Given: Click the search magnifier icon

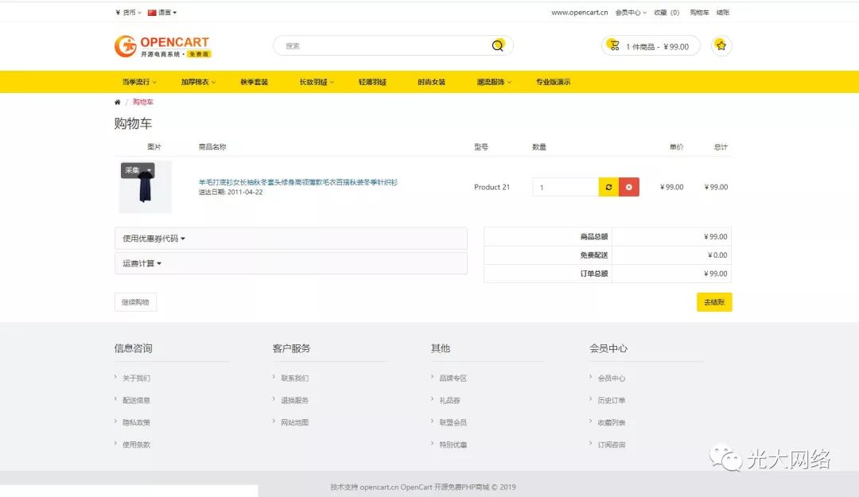Looking at the screenshot, I should pos(498,46).
